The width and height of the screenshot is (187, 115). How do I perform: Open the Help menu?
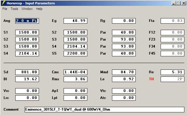point(39,9)
